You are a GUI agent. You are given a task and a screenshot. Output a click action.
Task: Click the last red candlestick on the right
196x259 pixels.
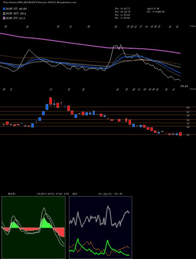180,134
